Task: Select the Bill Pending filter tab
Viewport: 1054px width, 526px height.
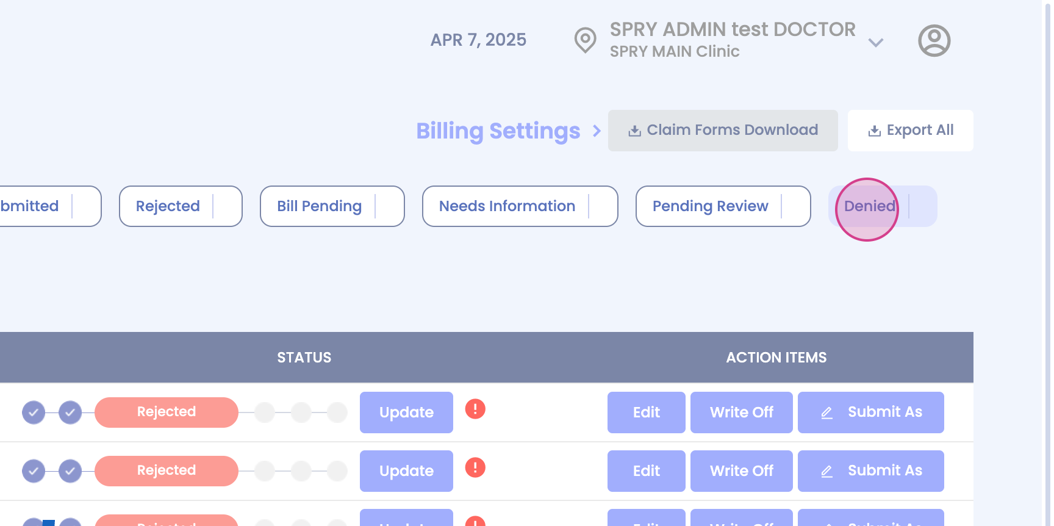Action: click(332, 206)
